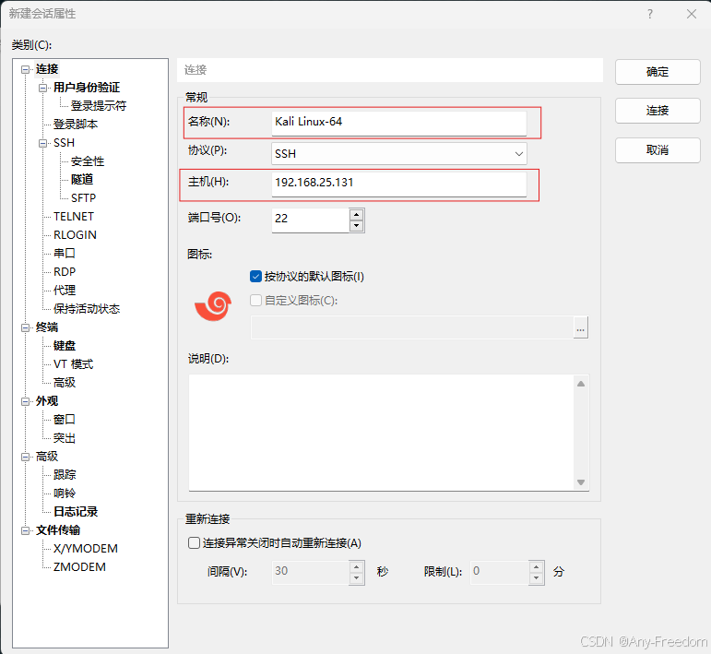This screenshot has height=654, width=711.
Task: Toggle the 按协议的默认图标 checkbox
Action: pyautogui.click(x=255, y=276)
